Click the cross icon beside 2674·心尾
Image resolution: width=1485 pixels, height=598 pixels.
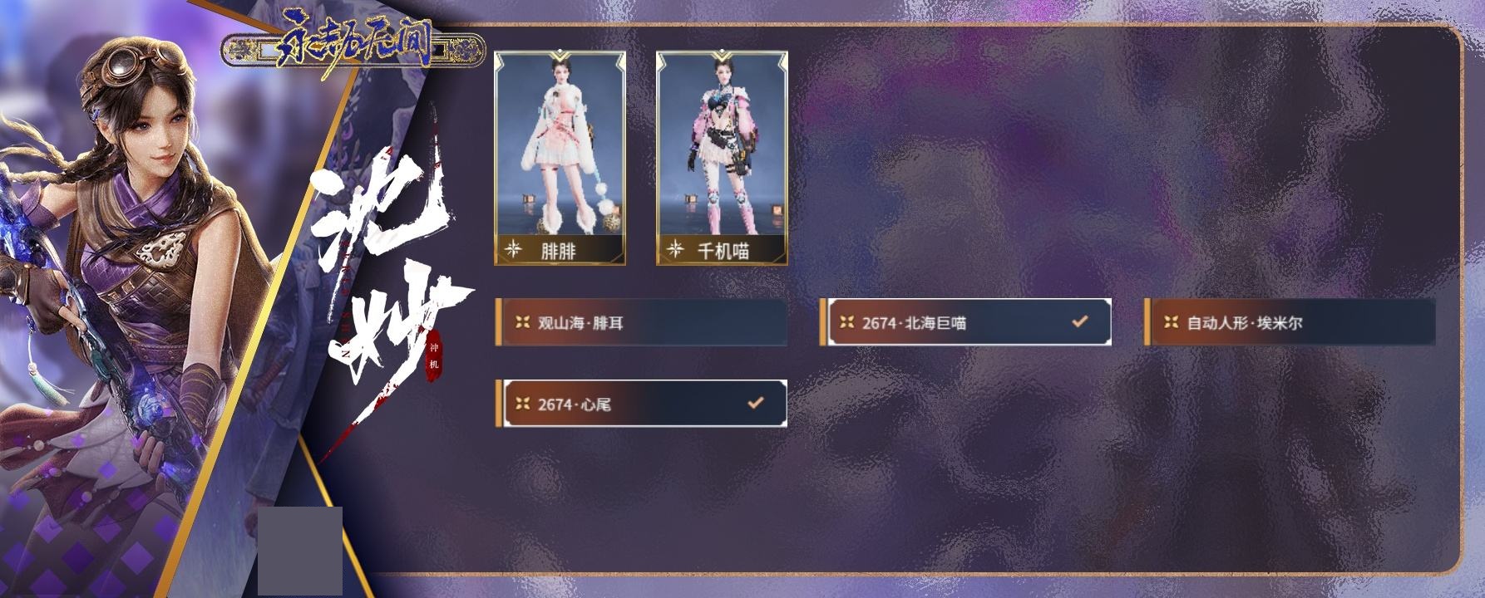pyautogui.click(x=522, y=404)
